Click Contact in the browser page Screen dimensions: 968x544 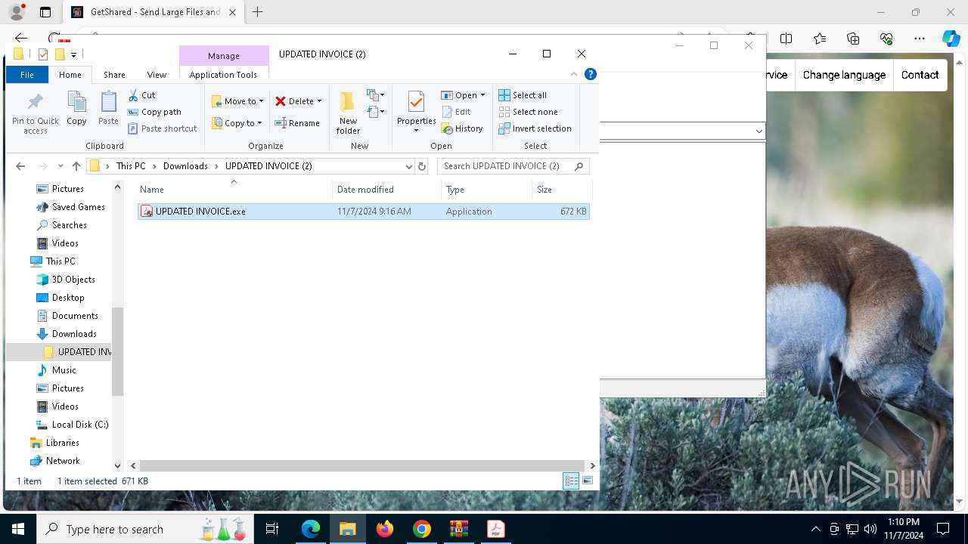coord(920,75)
